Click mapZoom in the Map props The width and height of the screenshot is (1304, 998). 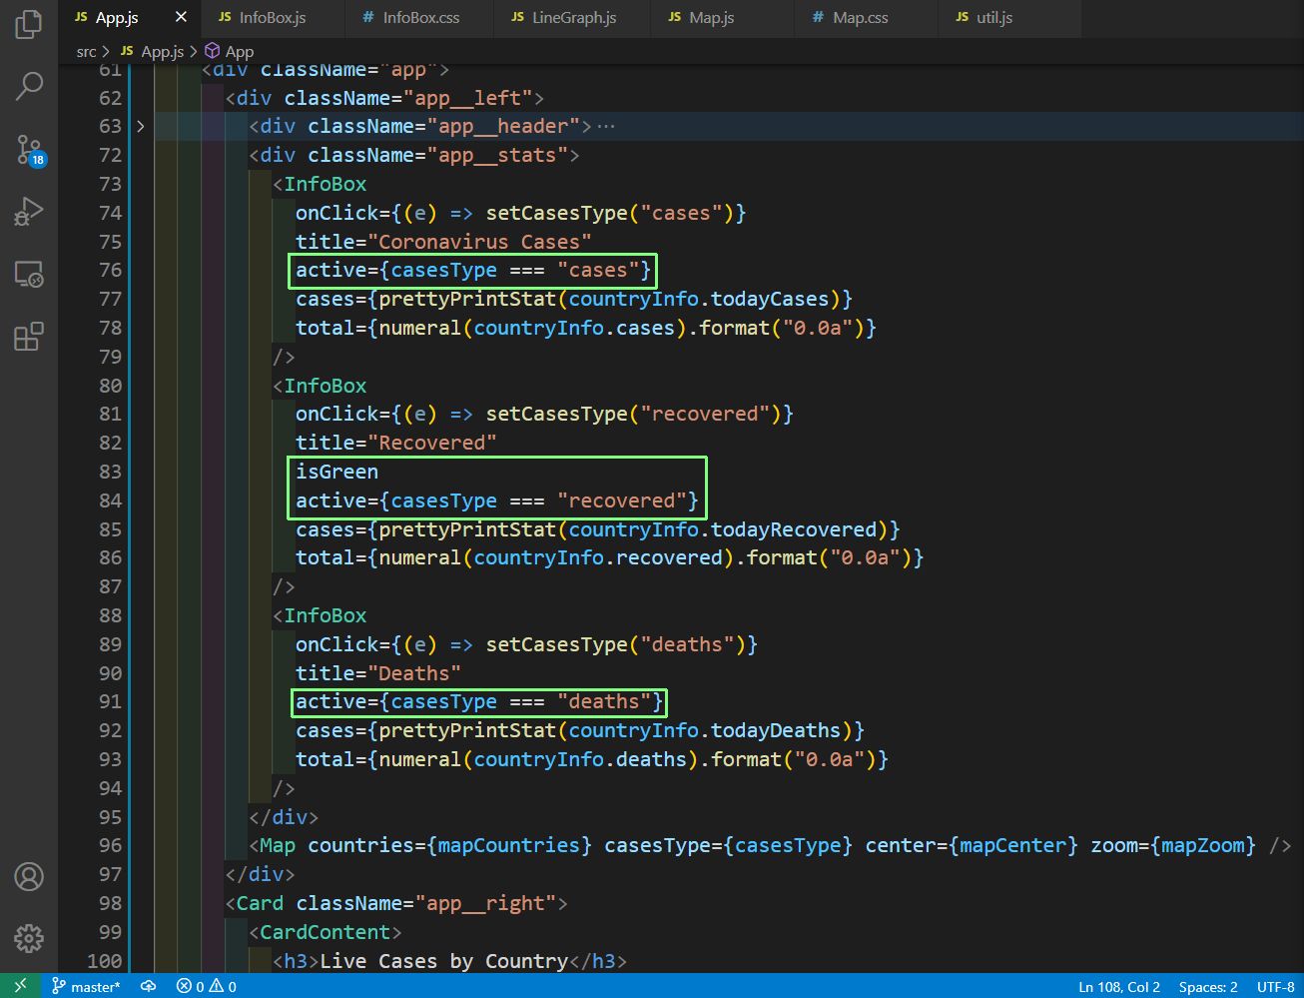click(x=1203, y=845)
